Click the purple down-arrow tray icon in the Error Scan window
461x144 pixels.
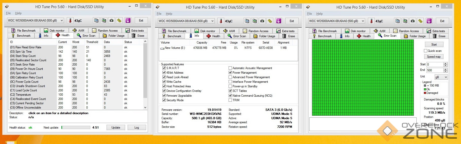(x=429, y=21)
